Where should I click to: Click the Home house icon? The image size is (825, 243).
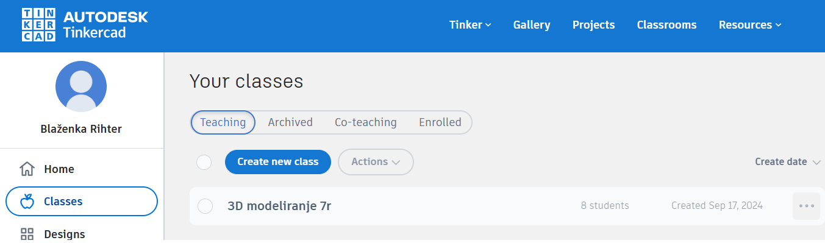[27, 169]
